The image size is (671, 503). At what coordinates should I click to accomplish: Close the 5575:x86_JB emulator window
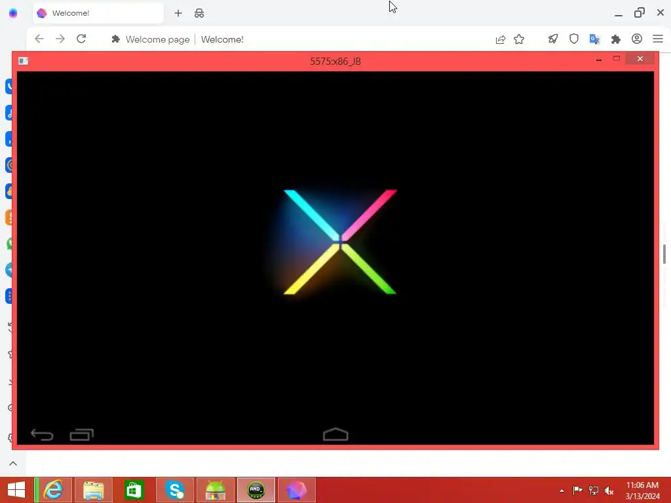pyautogui.click(x=640, y=58)
